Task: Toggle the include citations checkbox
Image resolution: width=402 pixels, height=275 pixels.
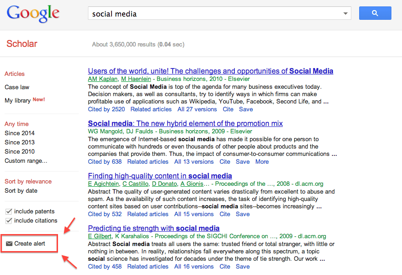Action: pos(9,221)
